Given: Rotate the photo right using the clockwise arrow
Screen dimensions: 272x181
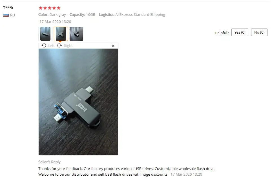Looking at the screenshot, I should tap(59, 45).
